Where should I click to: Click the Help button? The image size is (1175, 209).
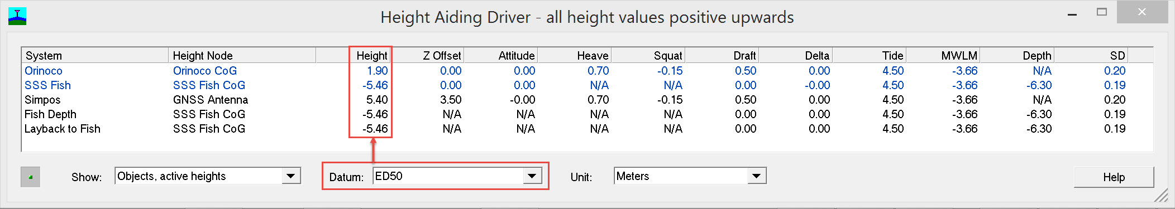pos(1114,177)
